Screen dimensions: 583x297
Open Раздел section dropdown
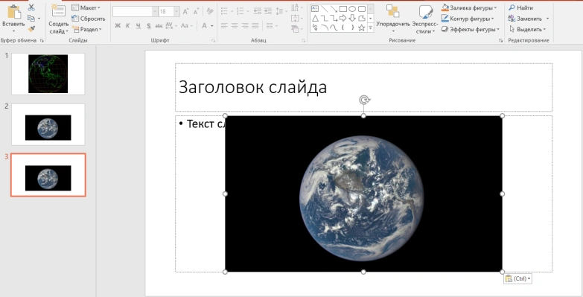pyautogui.click(x=86, y=29)
